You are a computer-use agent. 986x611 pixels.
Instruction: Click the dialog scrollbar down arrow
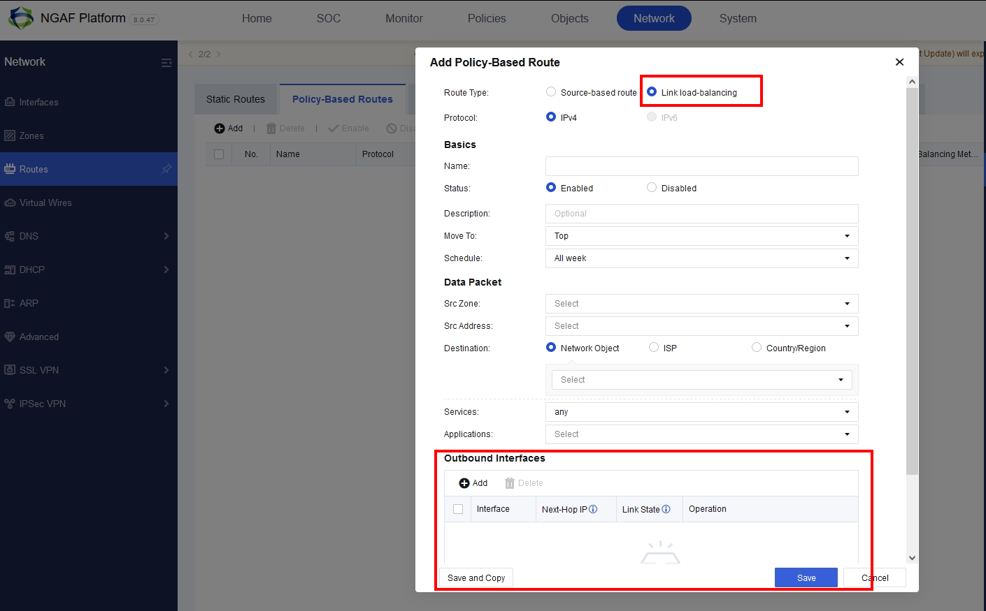tap(912, 557)
